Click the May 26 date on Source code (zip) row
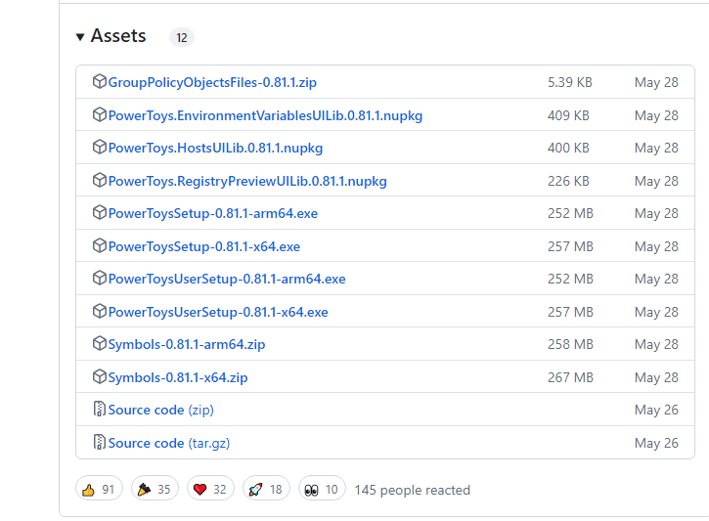The image size is (709, 521). [656, 410]
